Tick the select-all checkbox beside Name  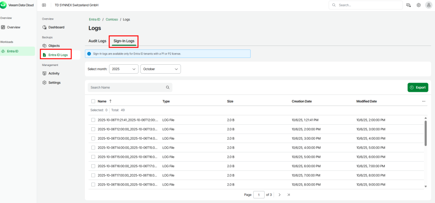point(93,101)
